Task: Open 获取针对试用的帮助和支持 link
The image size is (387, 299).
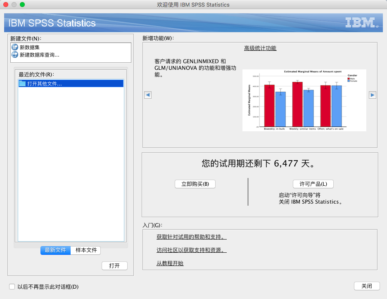Action: click(x=191, y=237)
